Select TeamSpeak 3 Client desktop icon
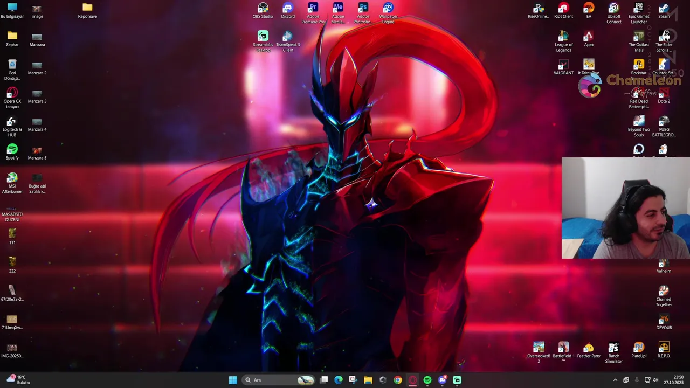The width and height of the screenshot is (690, 388). click(x=288, y=41)
